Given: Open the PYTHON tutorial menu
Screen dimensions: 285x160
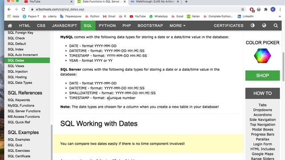Looking at the screenshot, I should [107, 26].
